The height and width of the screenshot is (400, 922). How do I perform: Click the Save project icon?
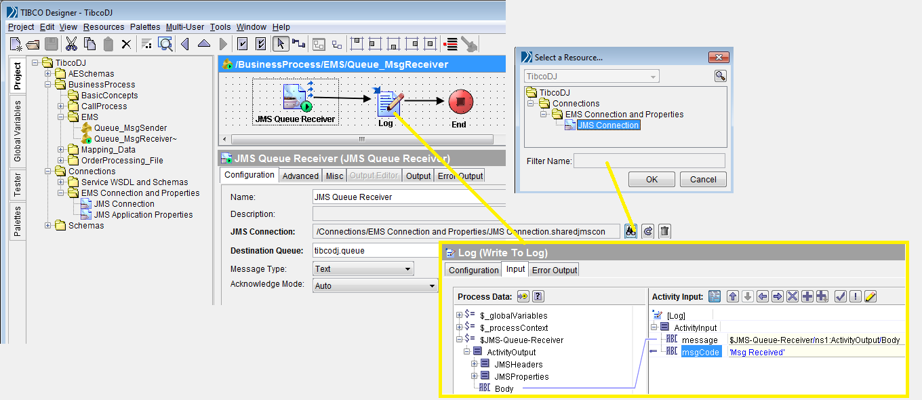click(x=51, y=42)
